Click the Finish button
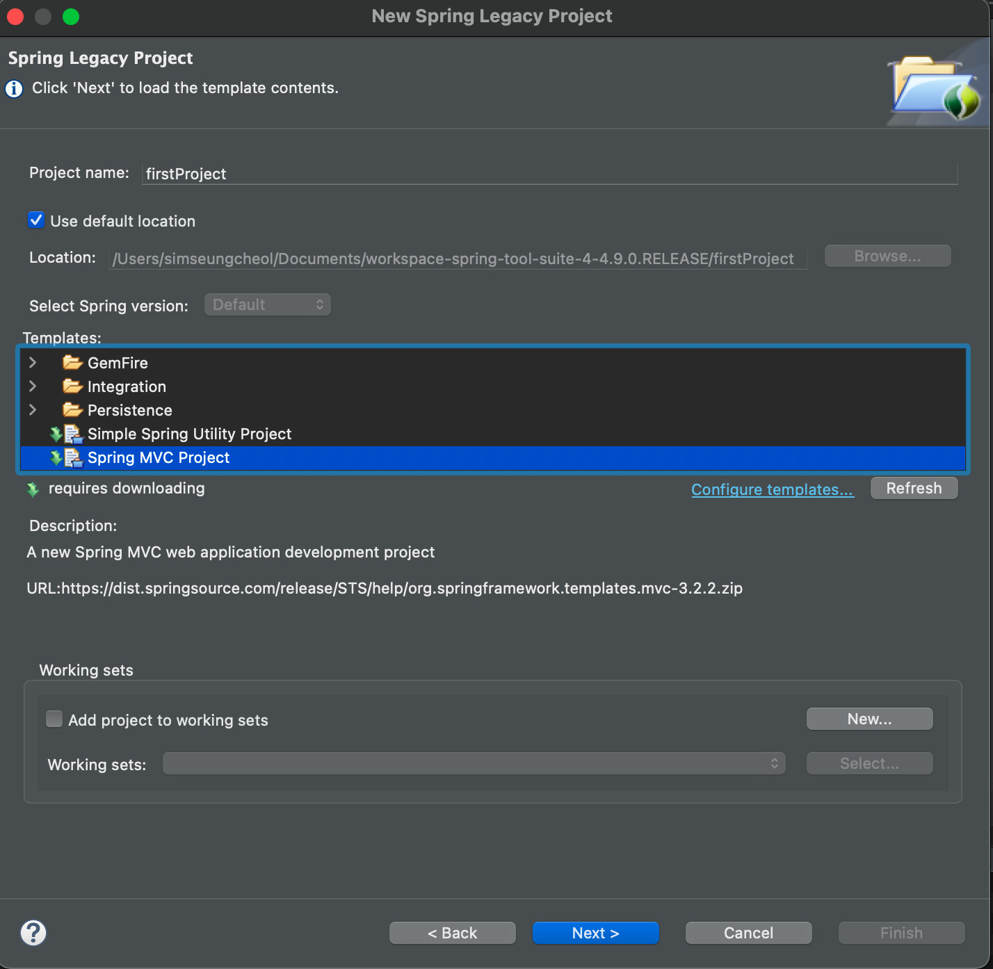Viewport: 993px width, 969px height. click(901, 933)
